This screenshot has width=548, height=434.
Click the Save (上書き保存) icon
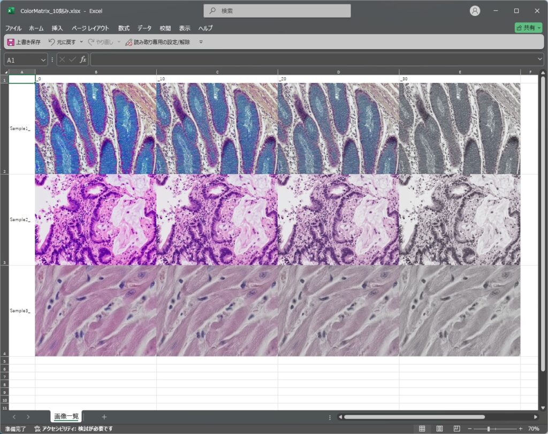pos(11,42)
